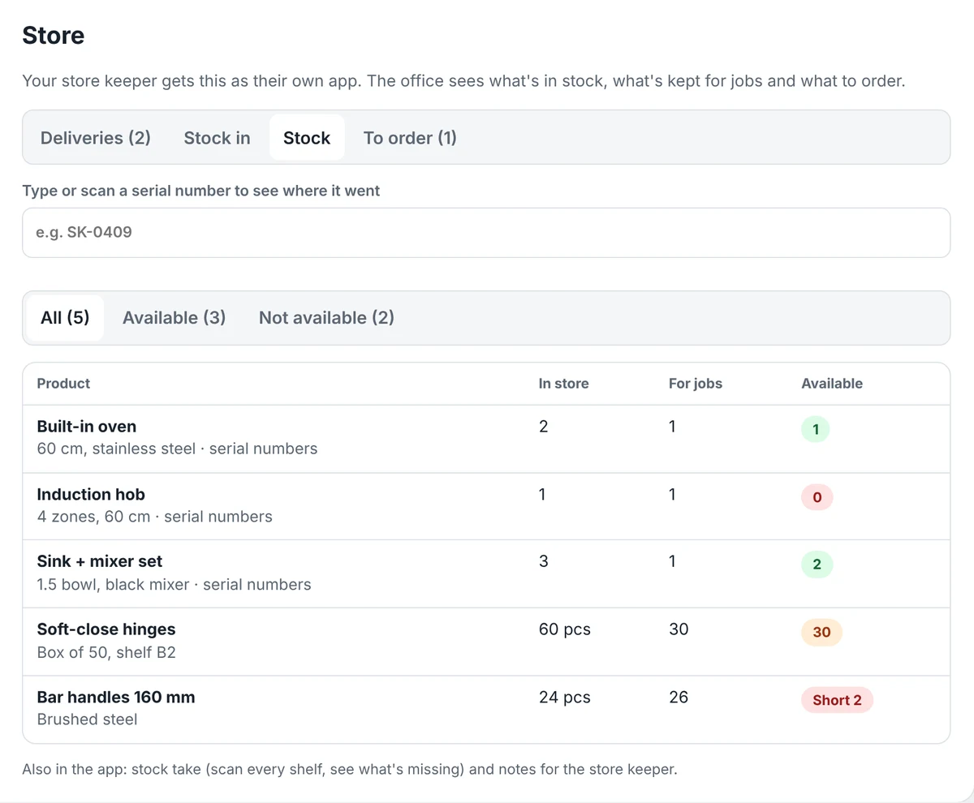Click the Product column header

tap(63, 384)
